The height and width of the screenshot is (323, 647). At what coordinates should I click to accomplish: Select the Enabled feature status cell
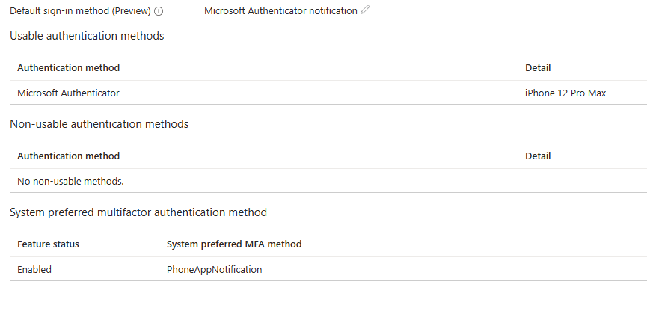click(34, 269)
